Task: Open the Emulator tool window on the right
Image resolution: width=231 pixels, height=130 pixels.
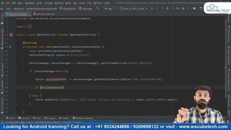Action: pyautogui.click(x=229, y=101)
